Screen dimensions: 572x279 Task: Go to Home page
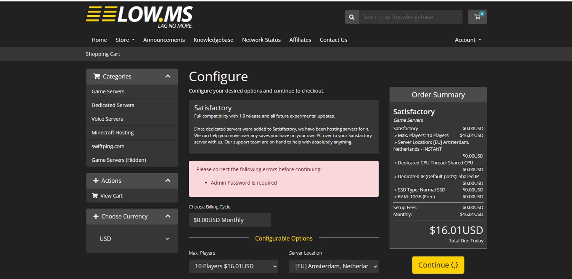point(99,40)
